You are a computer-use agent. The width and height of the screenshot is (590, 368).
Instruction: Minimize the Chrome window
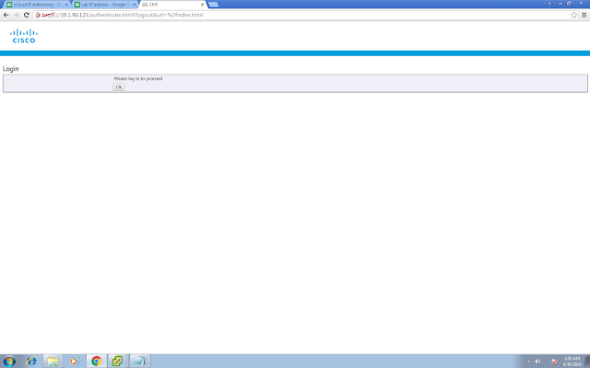pos(560,3)
